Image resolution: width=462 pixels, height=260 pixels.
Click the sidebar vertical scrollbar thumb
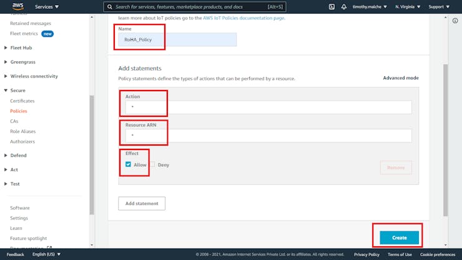point(92,155)
